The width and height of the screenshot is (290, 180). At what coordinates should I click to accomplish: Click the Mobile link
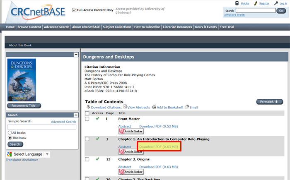pos(245,3)
